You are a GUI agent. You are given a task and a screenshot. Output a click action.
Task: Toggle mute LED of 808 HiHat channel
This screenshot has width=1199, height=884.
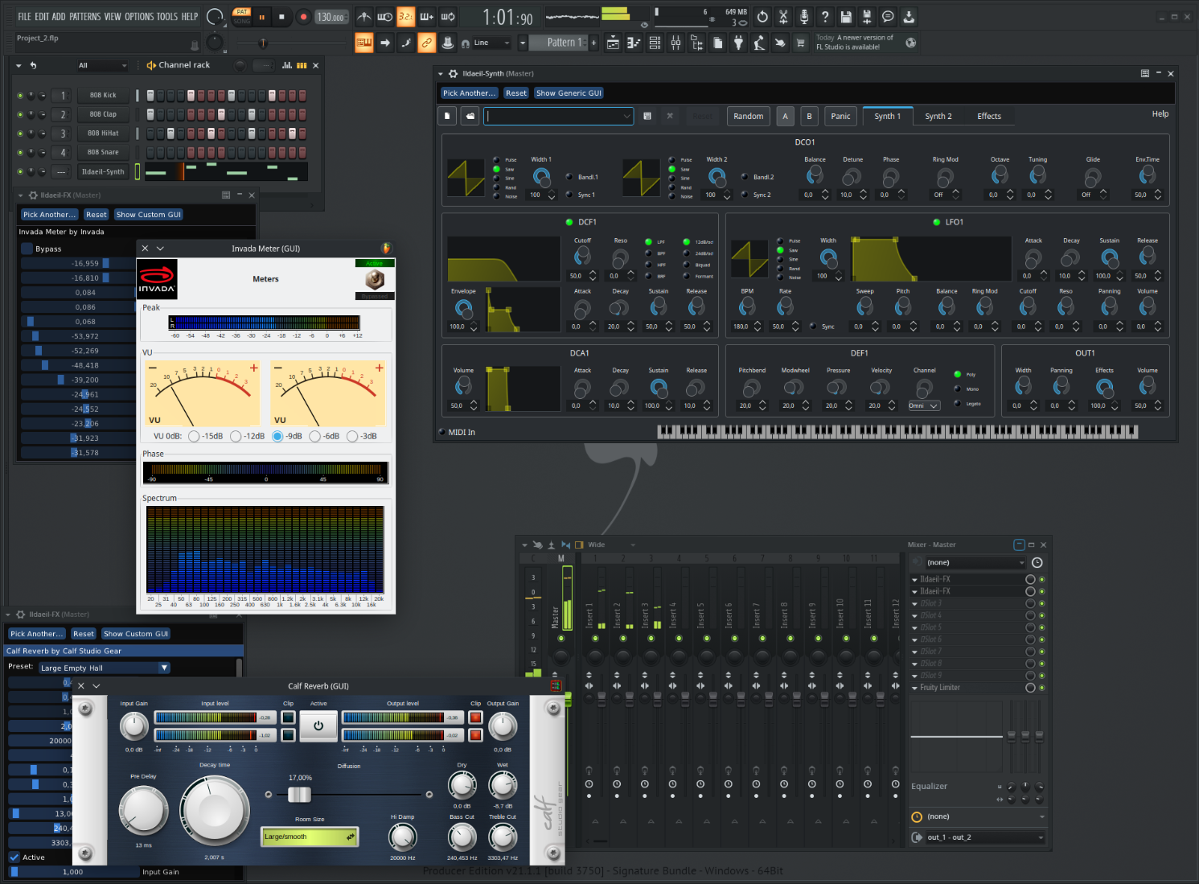(x=20, y=134)
